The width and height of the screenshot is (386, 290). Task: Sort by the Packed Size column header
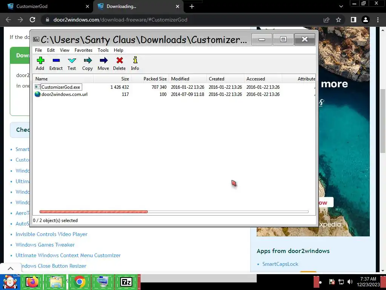[x=150, y=79]
